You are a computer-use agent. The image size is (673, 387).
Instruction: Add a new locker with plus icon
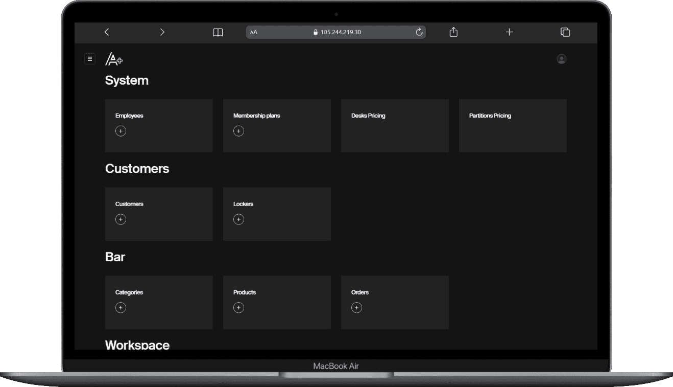tap(238, 219)
